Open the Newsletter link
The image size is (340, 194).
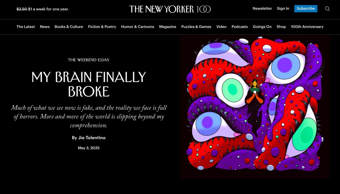point(262,8)
